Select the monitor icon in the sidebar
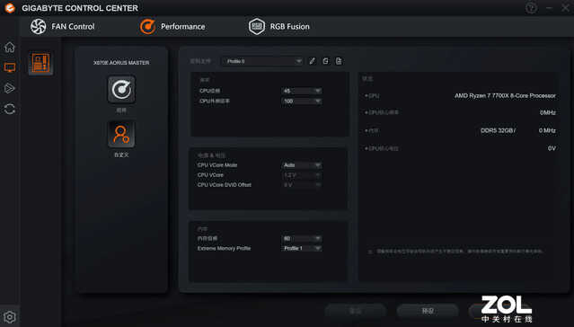This screenshot has height=327, width=574. click(10, 67)
